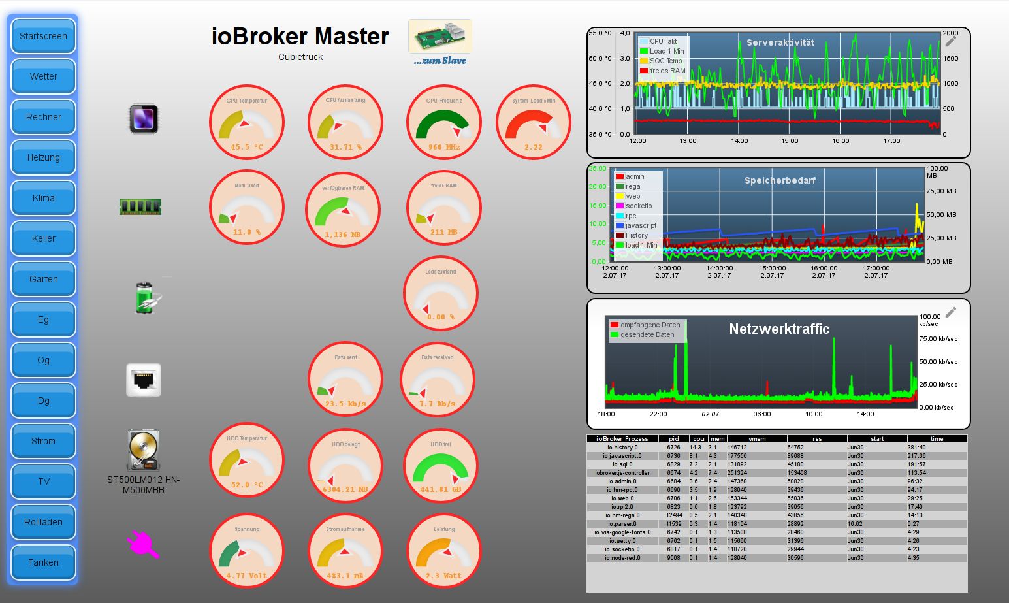1009x603 pixels.
Task: Select the io.history.0 process row
Action: (777, 448)
